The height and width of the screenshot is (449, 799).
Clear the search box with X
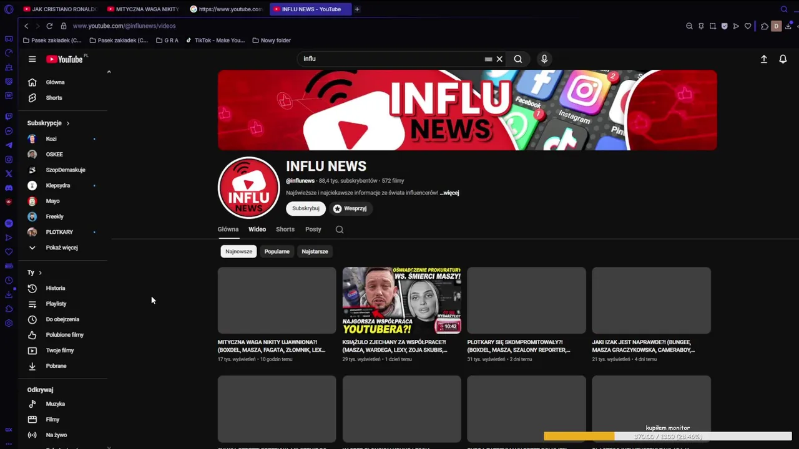[x=499, y=59]
